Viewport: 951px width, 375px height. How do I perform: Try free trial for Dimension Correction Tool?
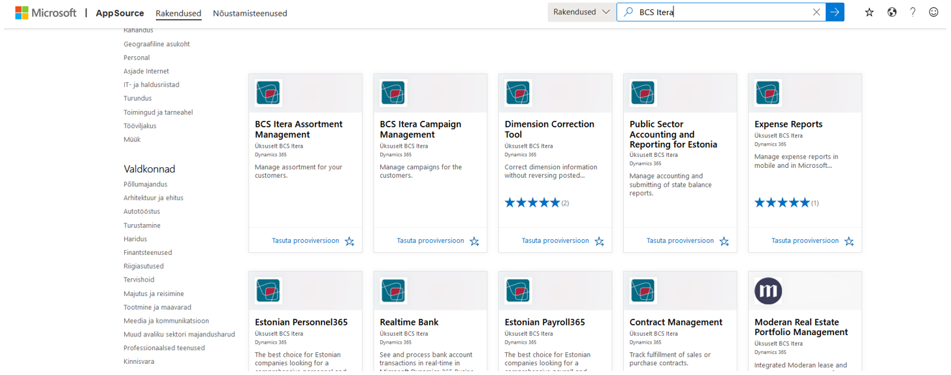coord(555,240)
